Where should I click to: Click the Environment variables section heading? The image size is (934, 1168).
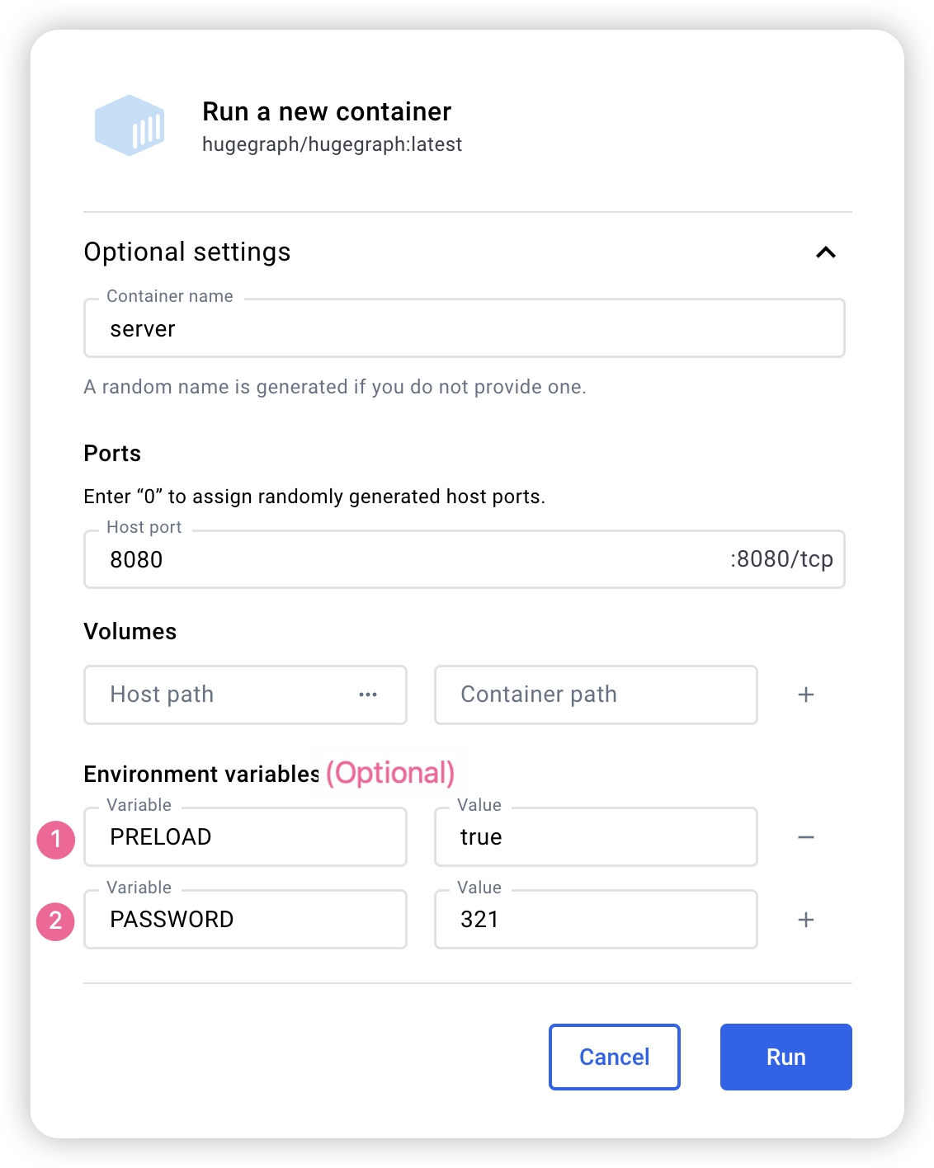click(x=200, y=774)
